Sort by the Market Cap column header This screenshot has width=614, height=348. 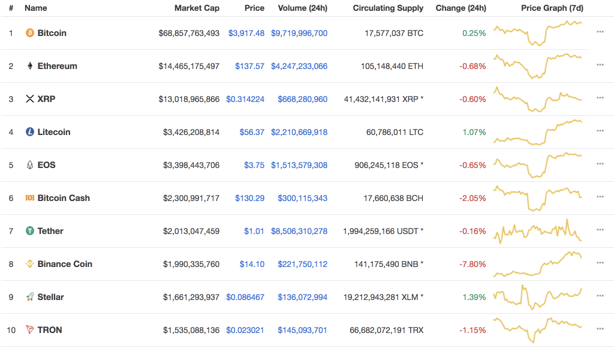(x=197, y=8)
